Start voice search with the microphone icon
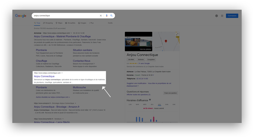Screen dimensions: 254x138 click(107, 16)
